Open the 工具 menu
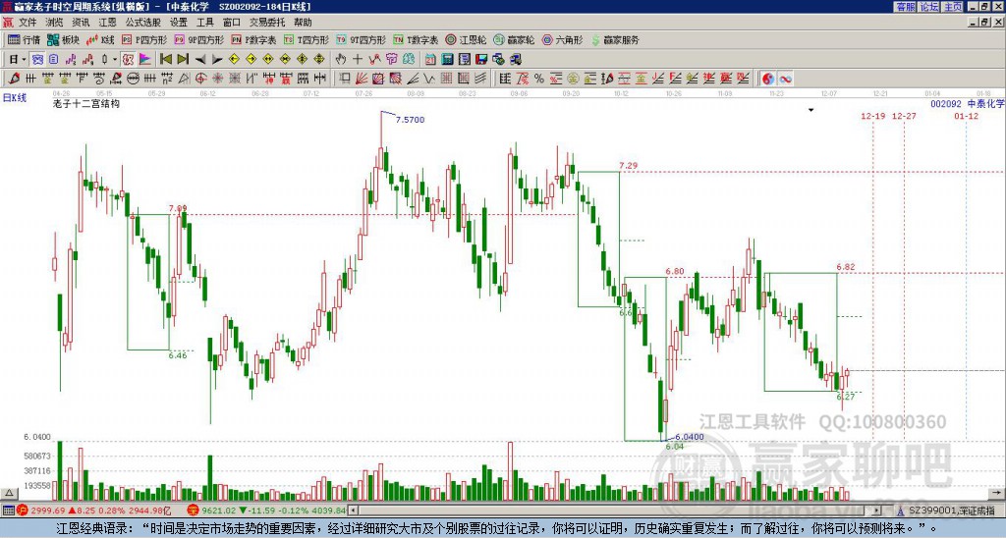This screenshot has height=538, width=1006. coord(204,23)
